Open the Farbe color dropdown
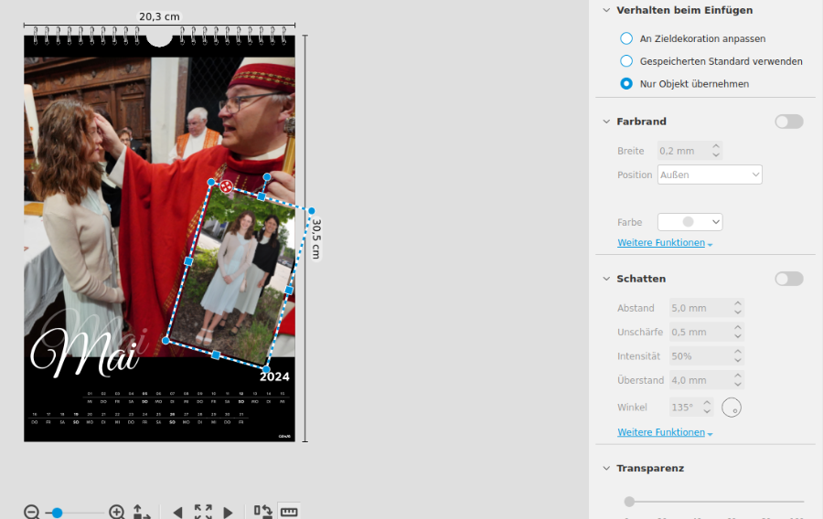 click(689, 222)
